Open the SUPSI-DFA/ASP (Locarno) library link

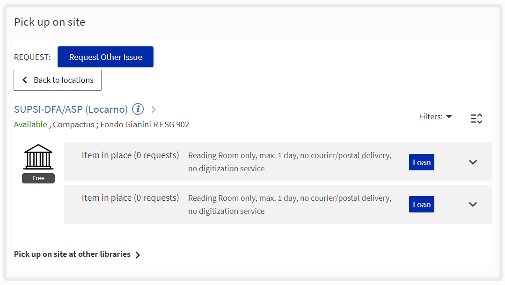tap(71, 110)
